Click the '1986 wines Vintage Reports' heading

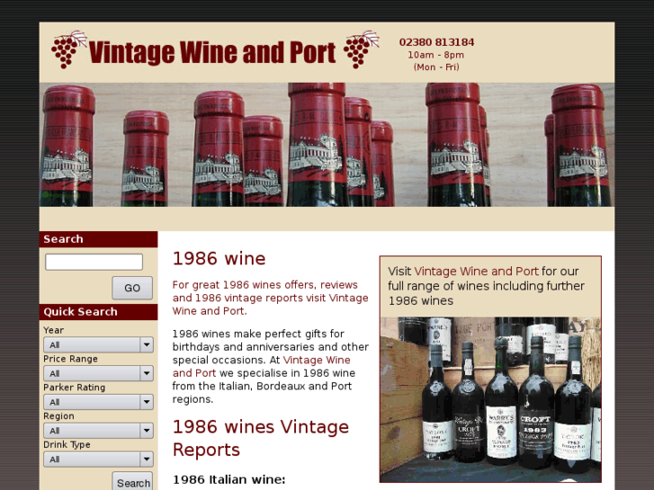point(261,438)
